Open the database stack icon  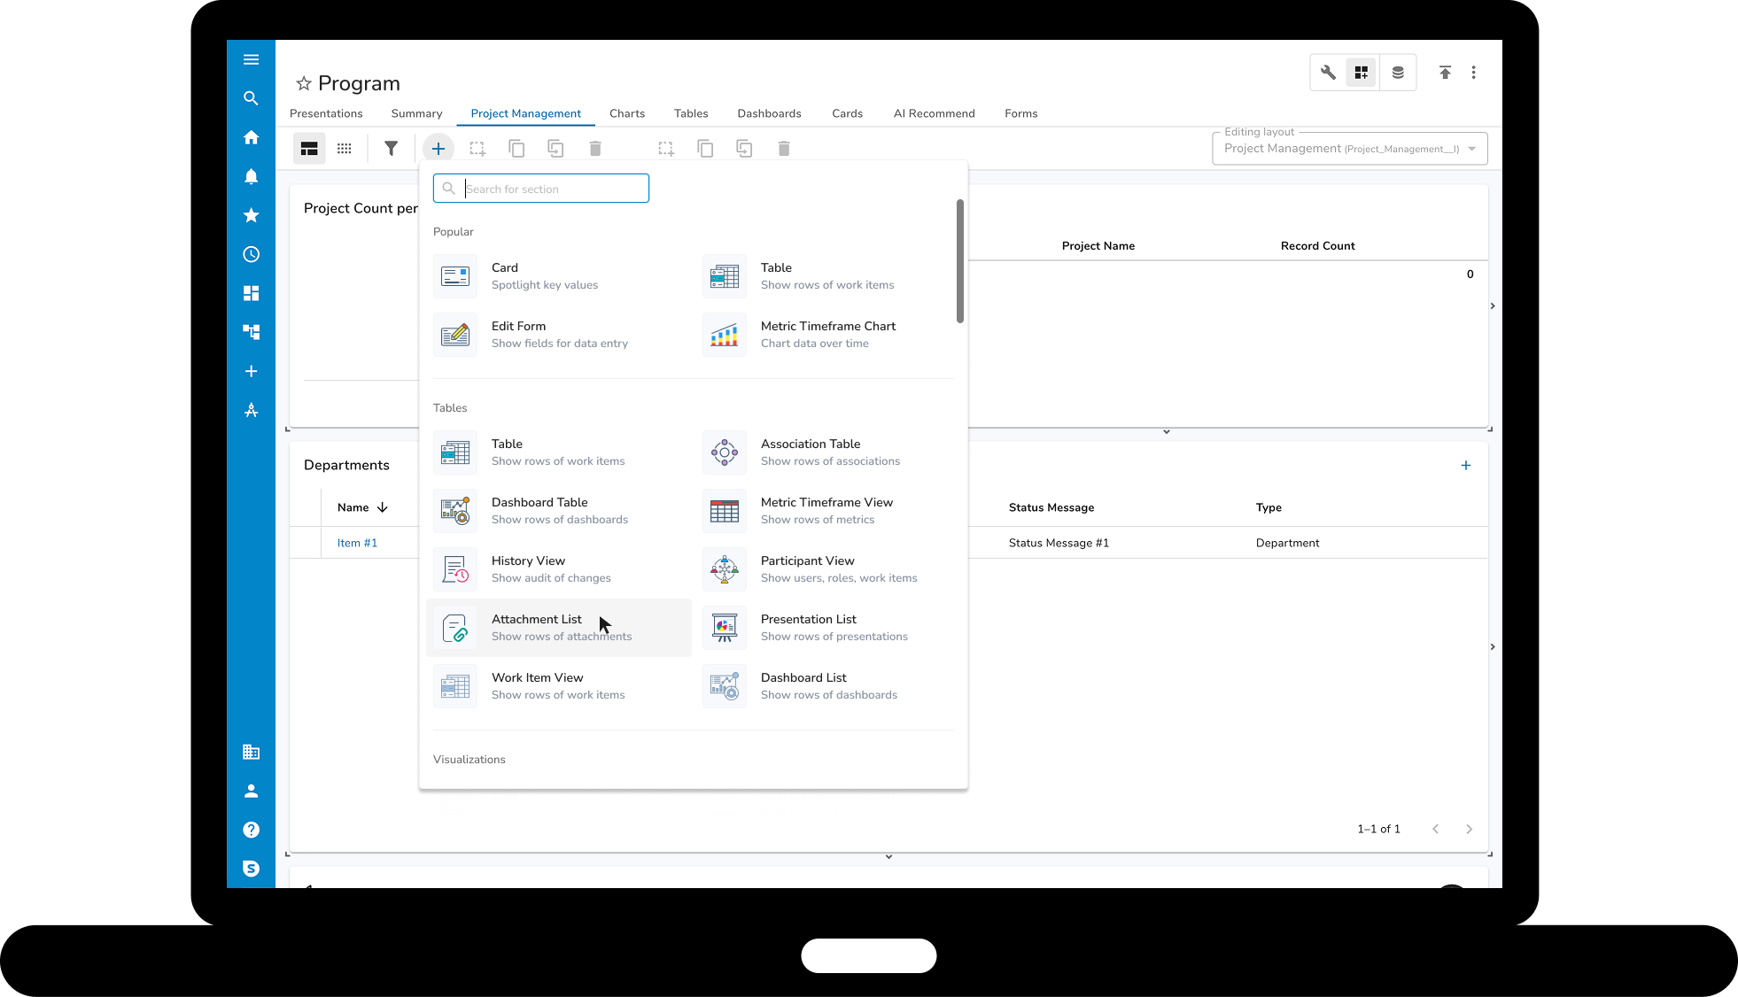coord(1398,73)
